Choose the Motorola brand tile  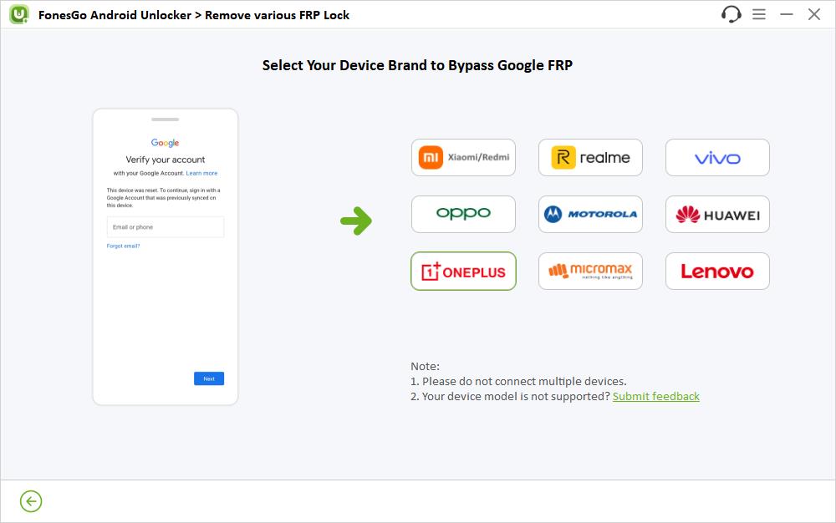click(590, 214)
